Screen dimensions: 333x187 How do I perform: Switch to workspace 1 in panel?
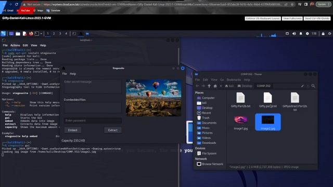pyautogui.click(x=48, y=33)
